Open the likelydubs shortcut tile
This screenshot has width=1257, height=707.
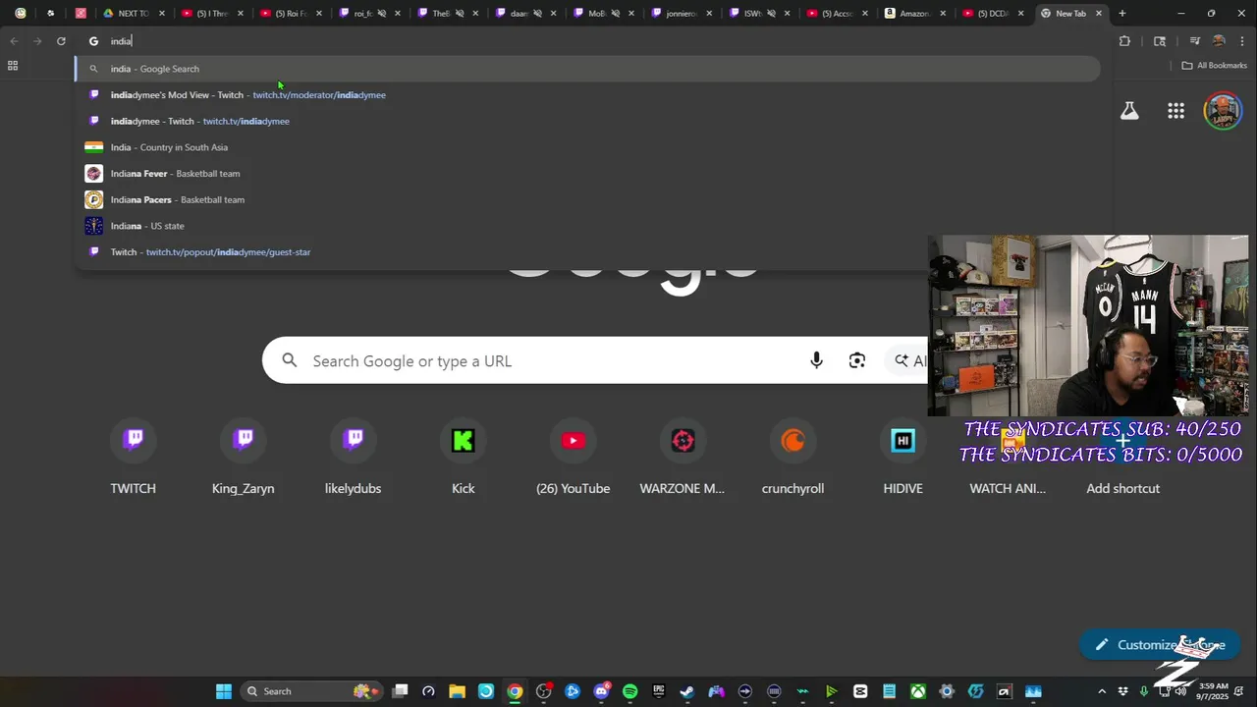click(354, 459)
